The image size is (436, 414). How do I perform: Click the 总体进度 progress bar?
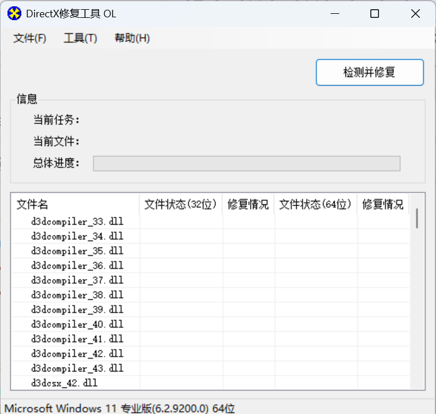pos(247,164)
